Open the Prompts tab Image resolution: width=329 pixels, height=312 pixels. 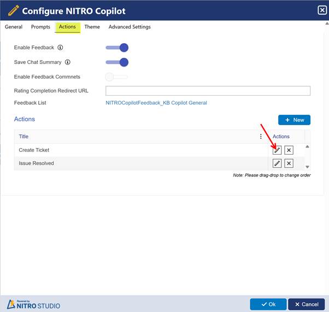point(41,27)
